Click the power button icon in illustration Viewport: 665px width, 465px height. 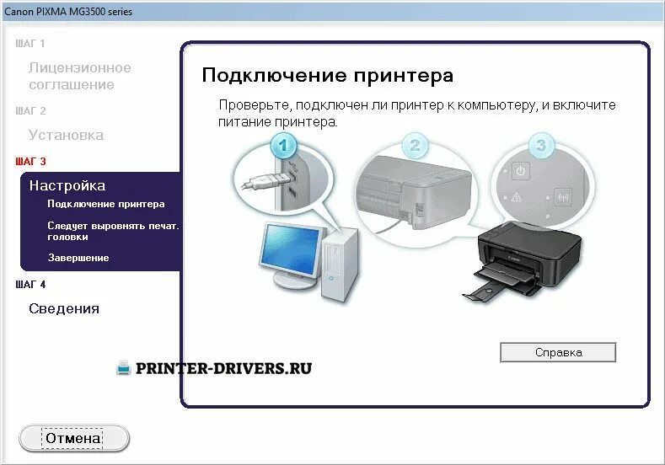[520, 171]
